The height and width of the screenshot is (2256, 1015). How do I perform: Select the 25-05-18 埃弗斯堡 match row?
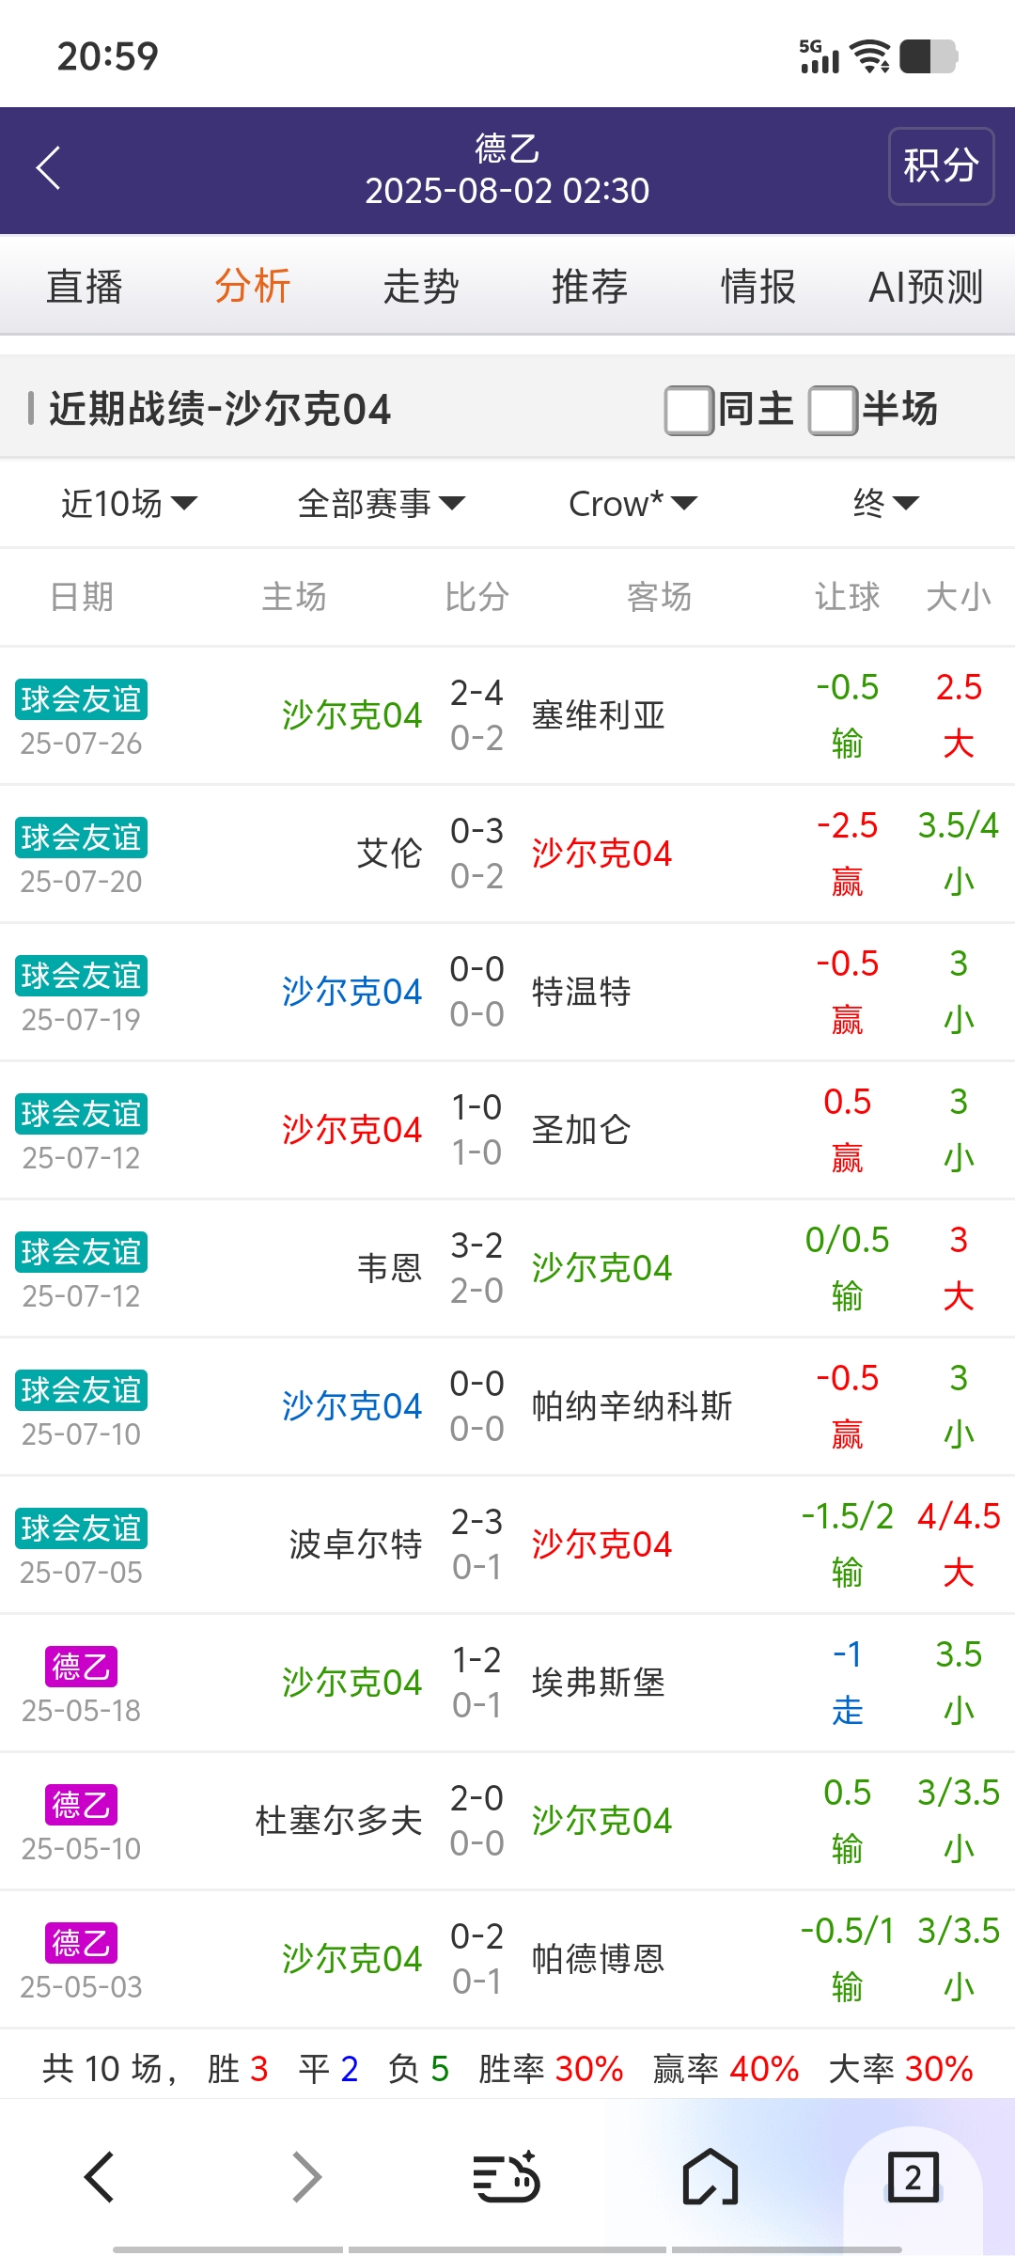(507, 1683)
